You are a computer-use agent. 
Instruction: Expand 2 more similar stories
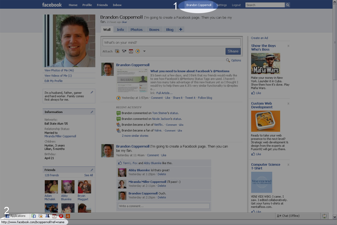point(135,136)
